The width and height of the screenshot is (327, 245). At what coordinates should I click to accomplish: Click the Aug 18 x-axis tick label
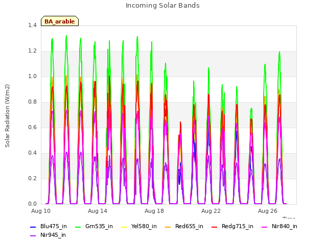click(x=154, y=211)
